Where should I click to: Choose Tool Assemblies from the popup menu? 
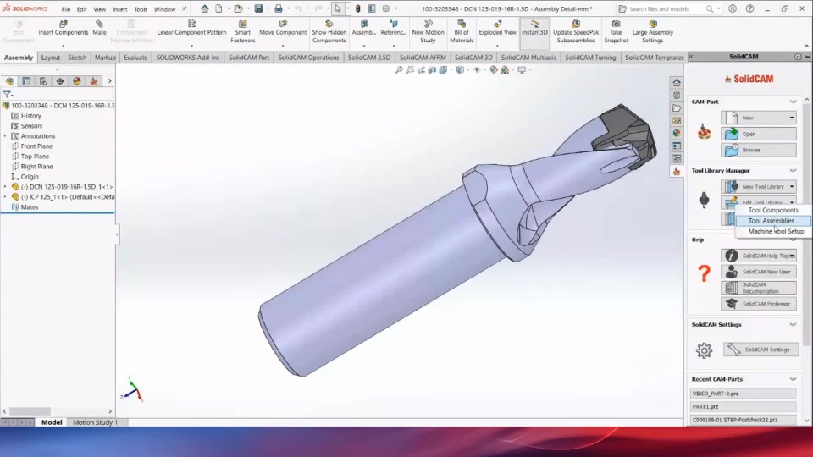tap(772, 221)
